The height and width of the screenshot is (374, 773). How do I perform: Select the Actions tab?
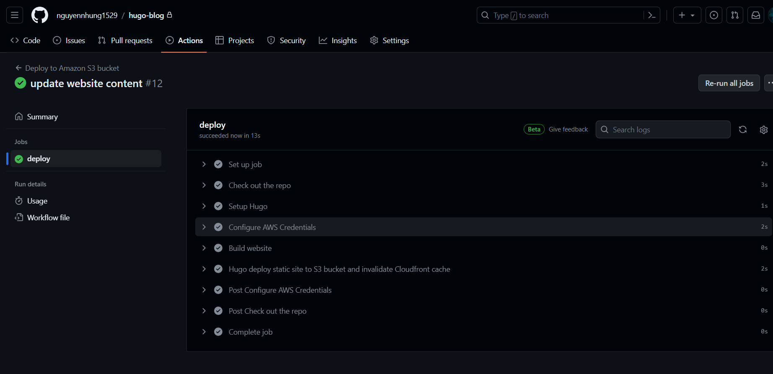tap(184, 40)
